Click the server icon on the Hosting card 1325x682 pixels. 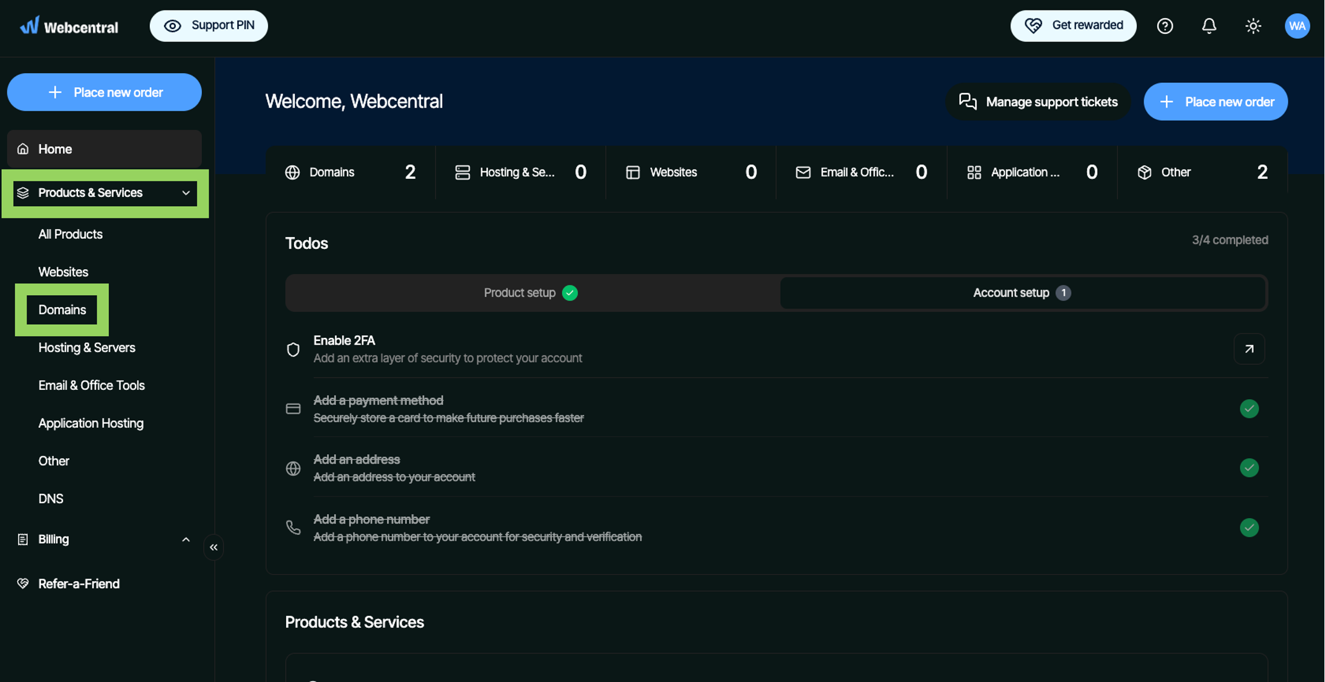(x=463, y=173)
